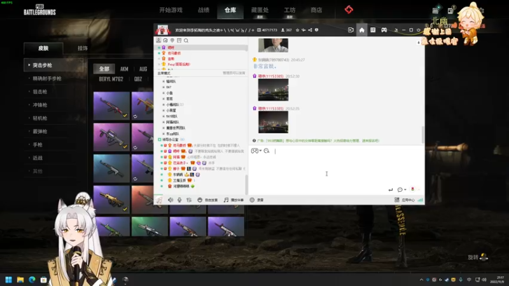Click the font bubble icon in chat input toolbar
The height and width of the screenshot is (286, 509).
[x=267, y=151]
